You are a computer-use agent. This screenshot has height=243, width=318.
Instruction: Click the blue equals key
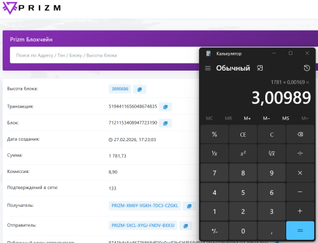pyautogui.click(x=300, y=230)
